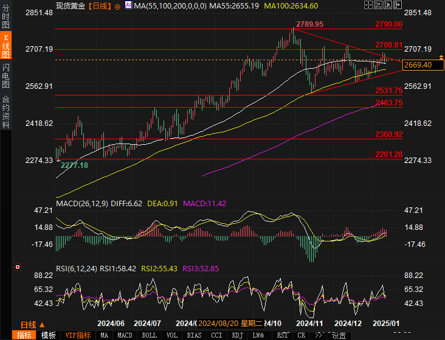This screenshot has height=340, width=445.
Task: Switch to 分时图 view
Action: [x=5, y=19]
